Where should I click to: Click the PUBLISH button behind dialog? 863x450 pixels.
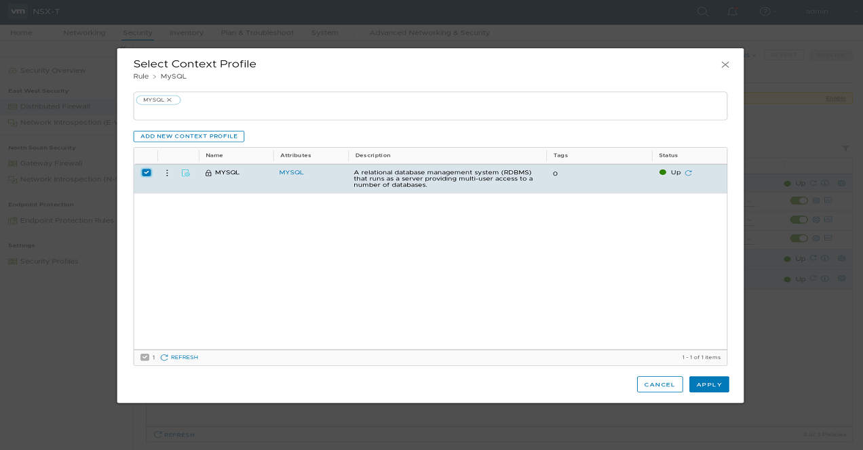(x=830, y=55)
